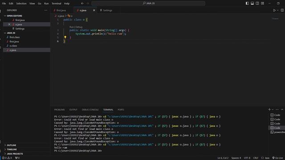The width and height of the screenshot is (285, 160).
Task: Toggle the bottom panel layout icon
Action: click(252, 3)
